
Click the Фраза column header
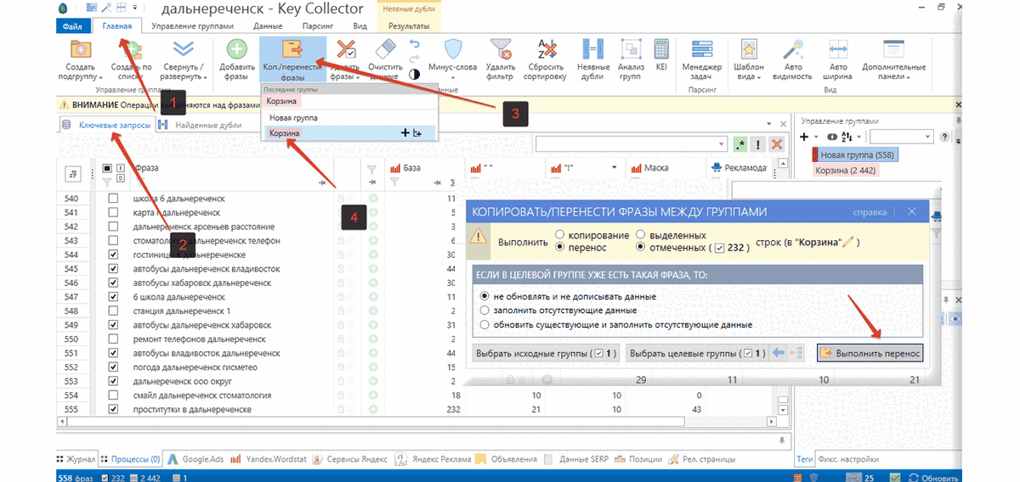point(145,168)
